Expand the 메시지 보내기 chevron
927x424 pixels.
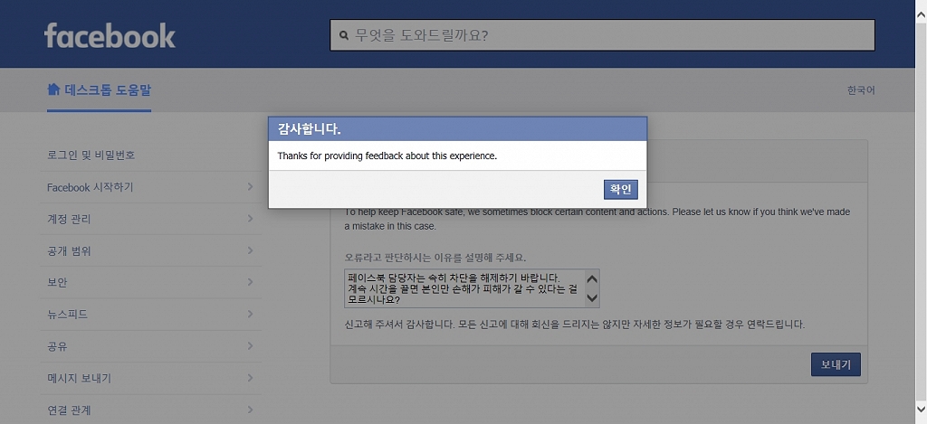pyautogui.click(x=250, y=378)
